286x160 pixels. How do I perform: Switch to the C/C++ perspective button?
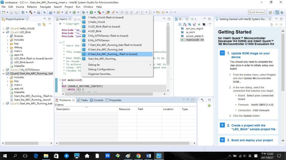[x=277, y=12]
